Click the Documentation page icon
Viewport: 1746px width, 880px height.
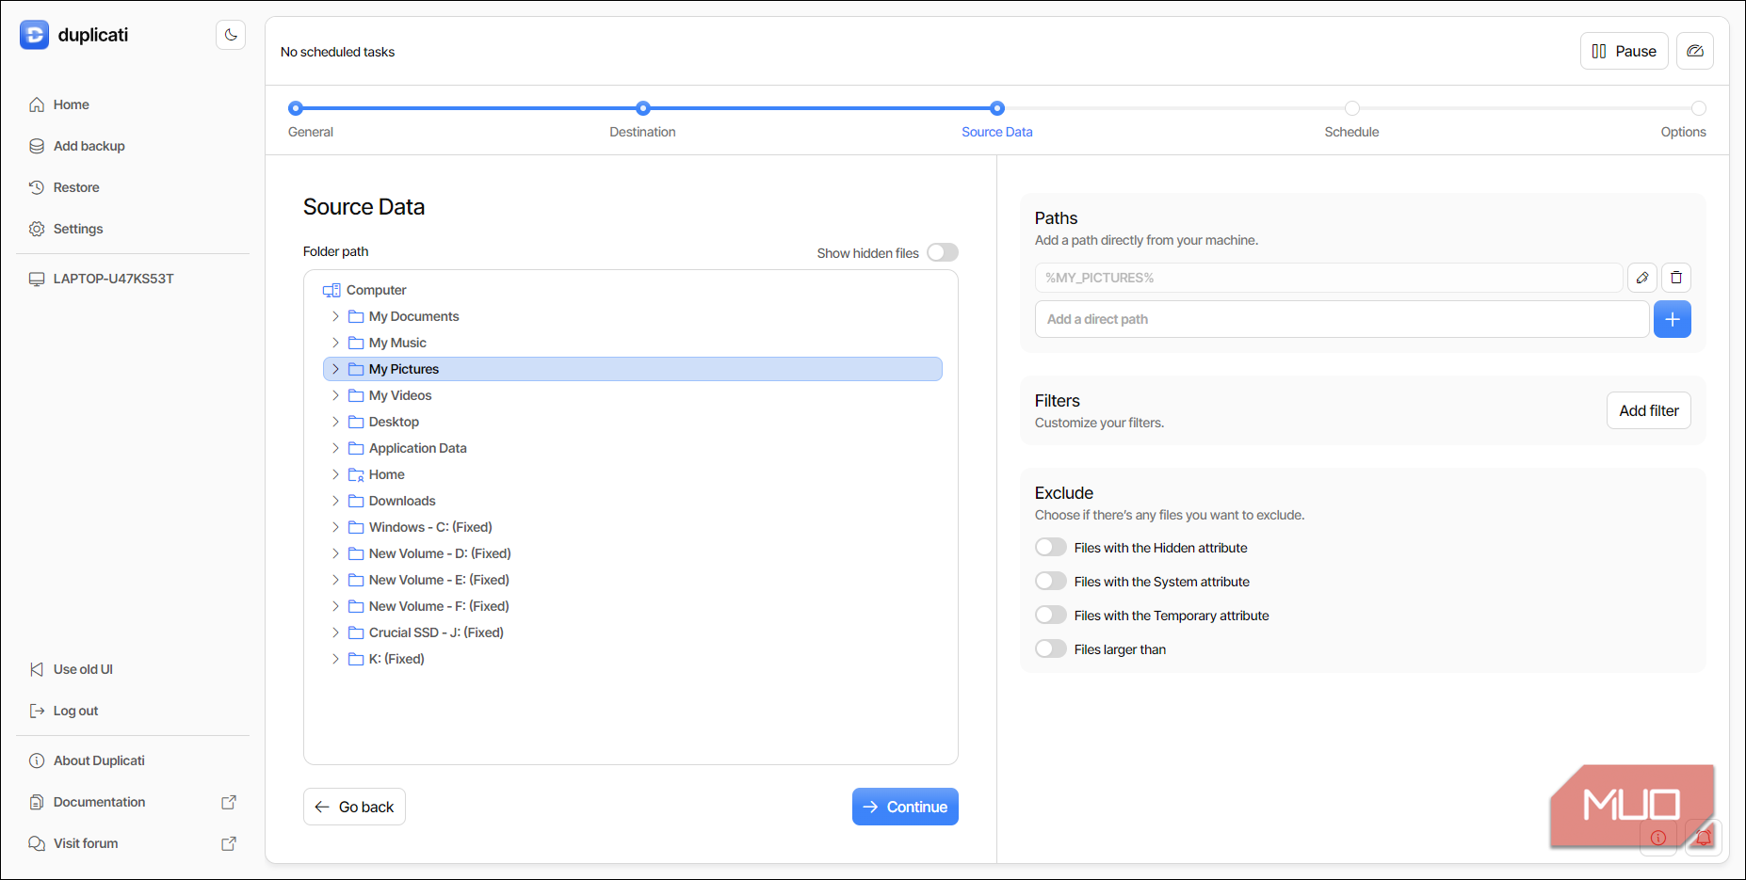pos(37,802)
